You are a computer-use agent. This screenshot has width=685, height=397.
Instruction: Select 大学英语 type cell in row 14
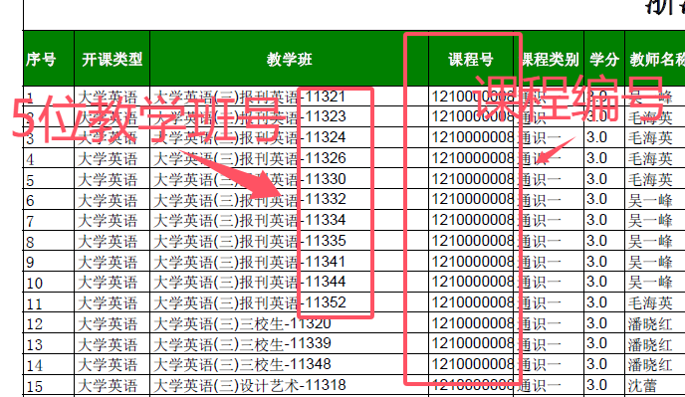pos(112,365)
